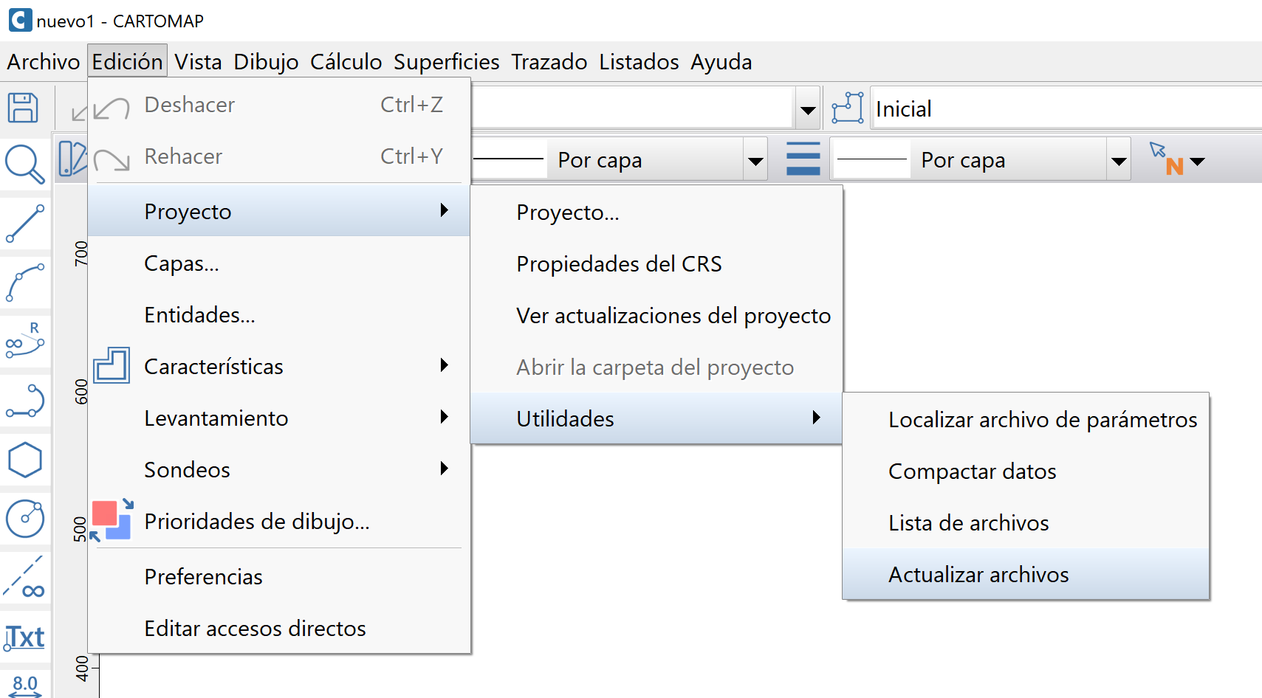Viewport: 1262px width, 698px height.
Task: Select the infinite dashed line tool
Action: pyautogui.click(x=24, y=577)
